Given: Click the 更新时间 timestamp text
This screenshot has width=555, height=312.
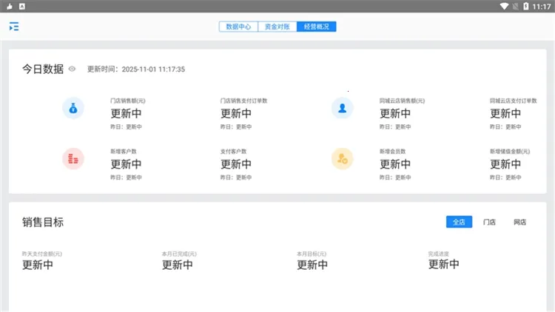Looking at the screenshot, I should pyautogui.click(x=136, y=69).
